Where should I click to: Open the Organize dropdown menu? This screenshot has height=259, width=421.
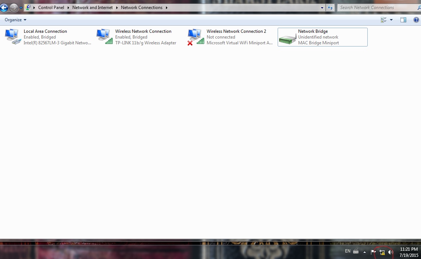click(x=15, y=20)
